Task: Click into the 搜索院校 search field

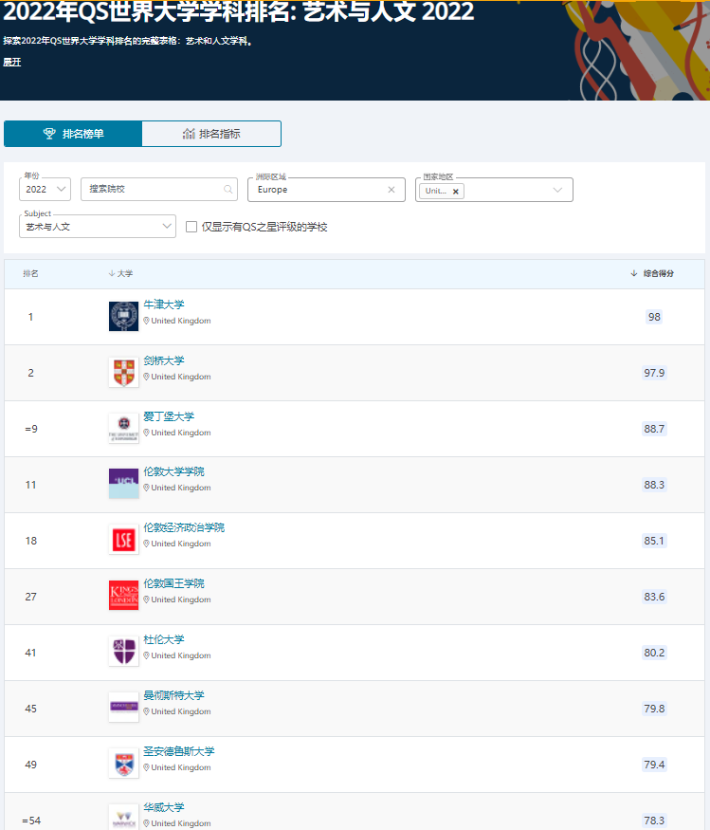Action: coord(152,190)
